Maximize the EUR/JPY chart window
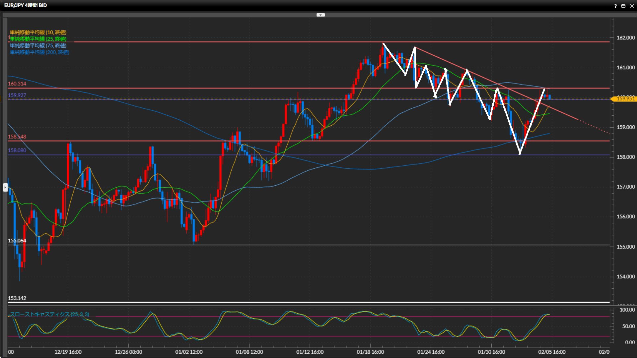Image resolution: width=637 pixels, height=358 pixels. 623,6
